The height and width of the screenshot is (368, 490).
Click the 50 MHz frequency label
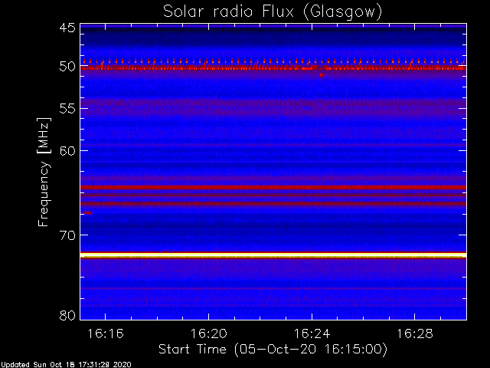[67, 67]
